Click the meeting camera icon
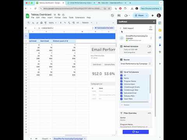Image resolution: width=187 pixels, height=140 pixels. pyautogui.click(x=126, y=16)
